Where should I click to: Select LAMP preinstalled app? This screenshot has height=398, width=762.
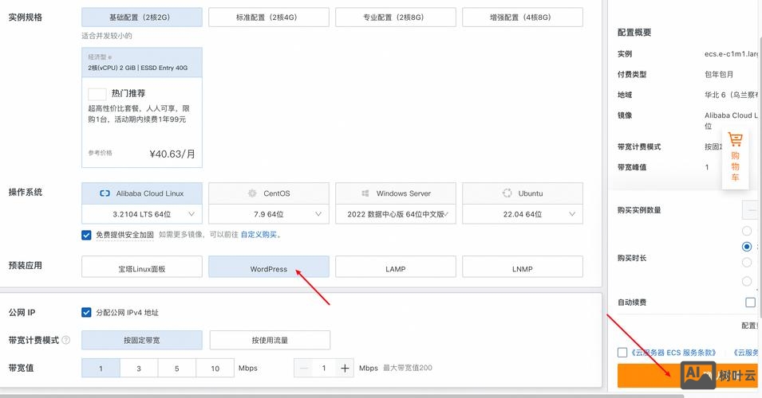tap(396, 267)
